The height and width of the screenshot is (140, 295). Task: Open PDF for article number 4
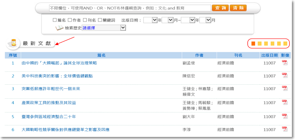tap(284, 102)
